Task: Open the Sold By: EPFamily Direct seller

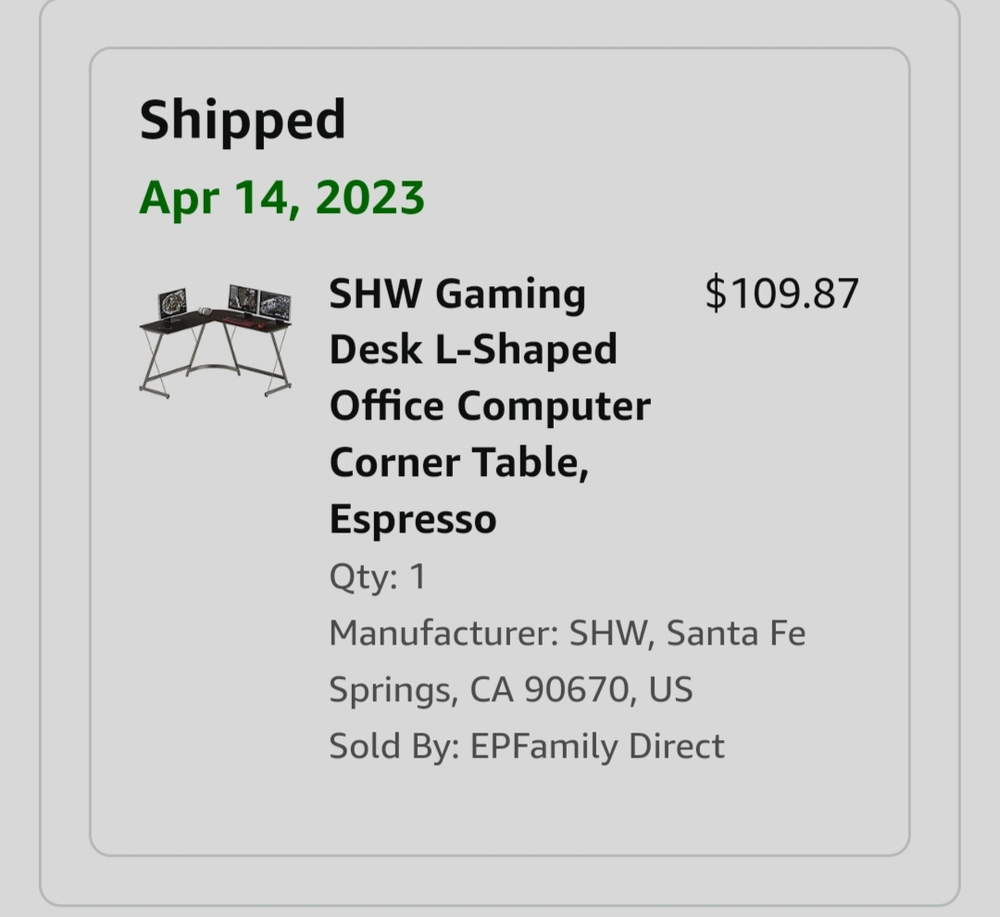Action: [527, 746]
